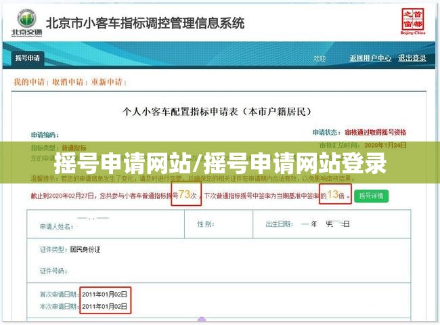Click the 审核通过取得摇号资格 status text
Image resolution: width=440 pixels, height=325 pixels.
pos(376,132)
